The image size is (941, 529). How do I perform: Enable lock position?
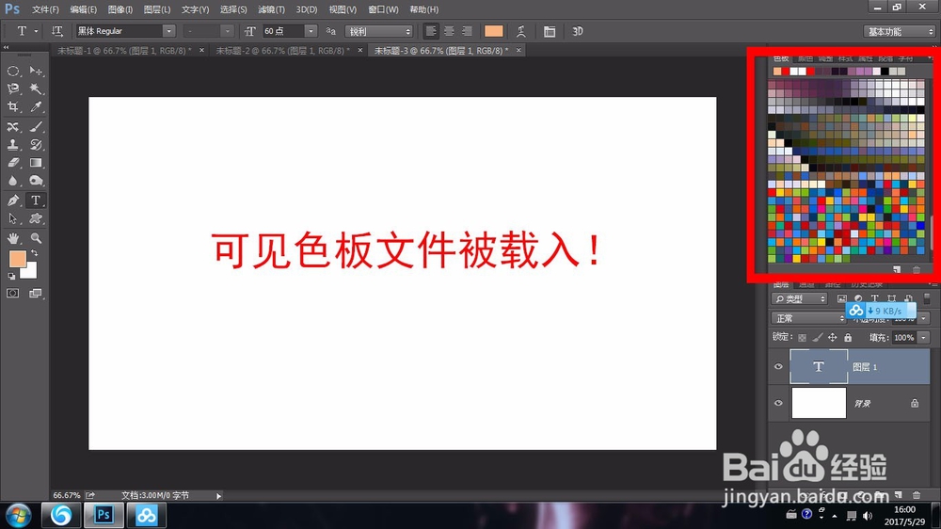pyautogui.click(x=833, y=338)
